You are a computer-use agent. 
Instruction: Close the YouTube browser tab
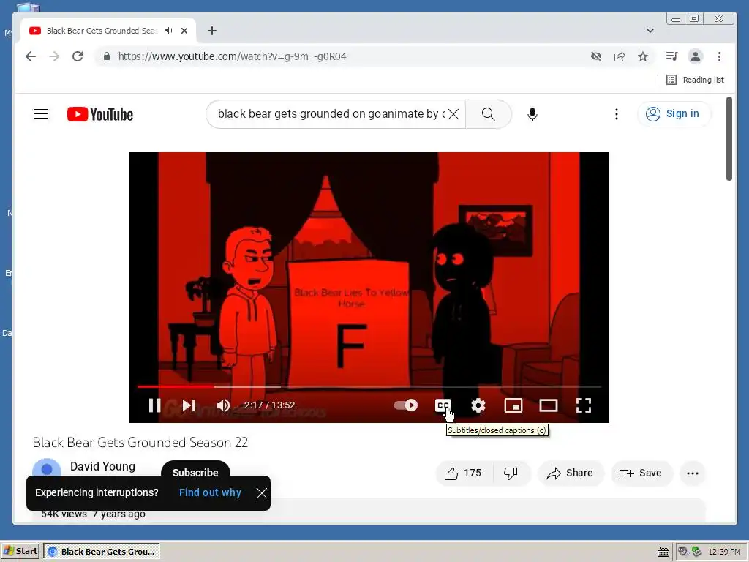pyautogui.click(x=184, y=31)
